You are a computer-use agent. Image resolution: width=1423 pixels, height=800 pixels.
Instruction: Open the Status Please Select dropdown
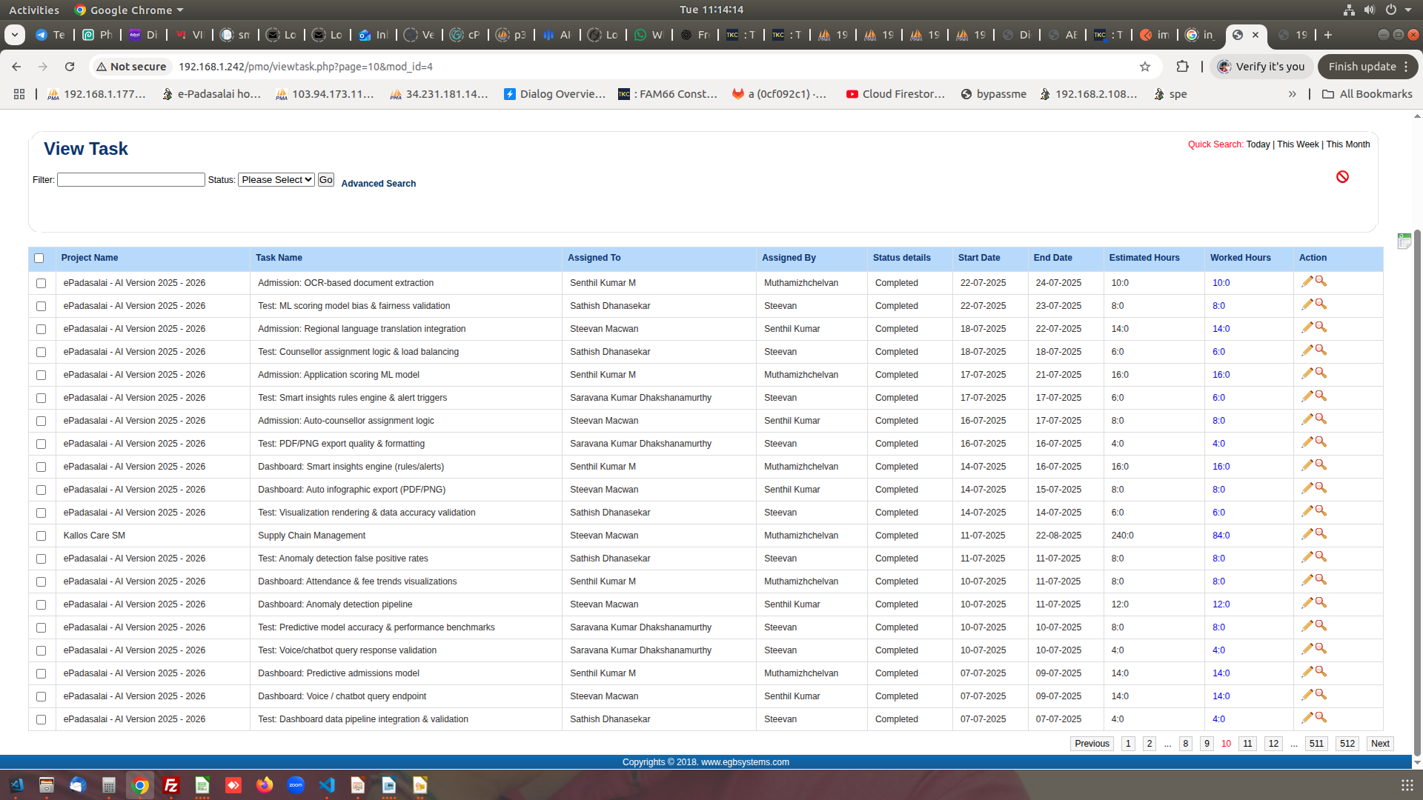[x=276, y=180]
